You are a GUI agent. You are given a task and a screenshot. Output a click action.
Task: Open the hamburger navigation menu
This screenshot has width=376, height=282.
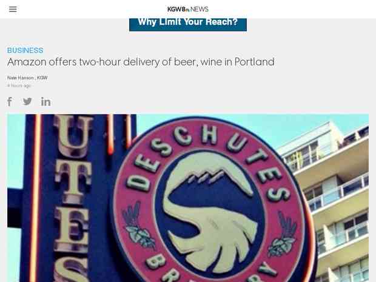click(x=13, y=9)
